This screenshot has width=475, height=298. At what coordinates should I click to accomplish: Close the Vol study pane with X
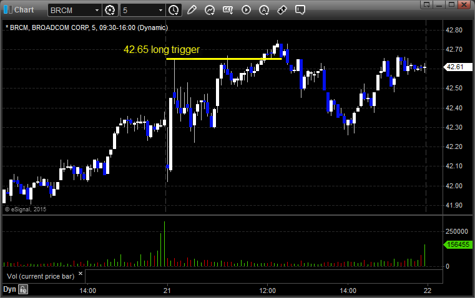pos(81,274)
